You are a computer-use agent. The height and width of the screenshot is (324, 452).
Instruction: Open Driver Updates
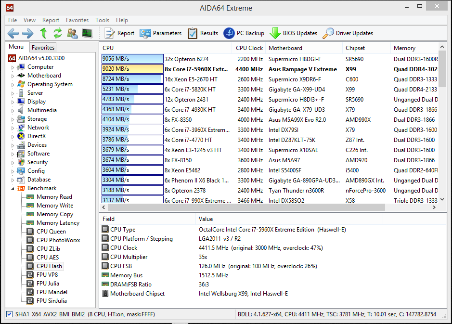(x=348, y=33)
